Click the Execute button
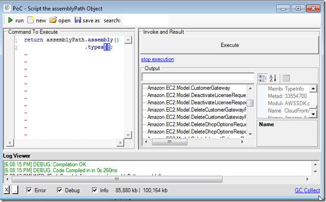The image size is (326, 202). tap(229, 45)
